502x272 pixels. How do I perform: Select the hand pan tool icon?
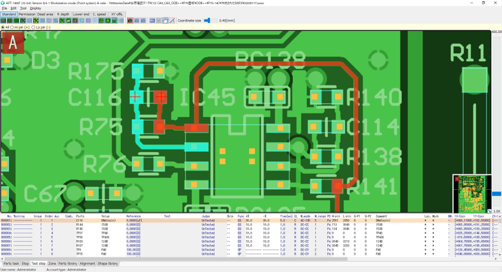(x=165, y=21)
